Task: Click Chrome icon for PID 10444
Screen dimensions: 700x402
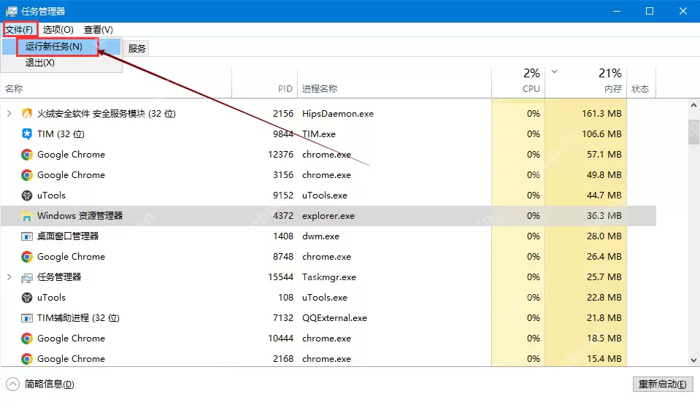Action: tap(27, 339)
